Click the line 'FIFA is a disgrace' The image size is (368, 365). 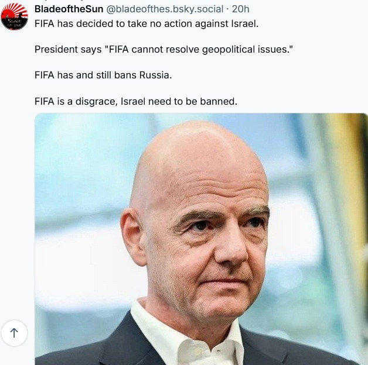click(136, 101)
